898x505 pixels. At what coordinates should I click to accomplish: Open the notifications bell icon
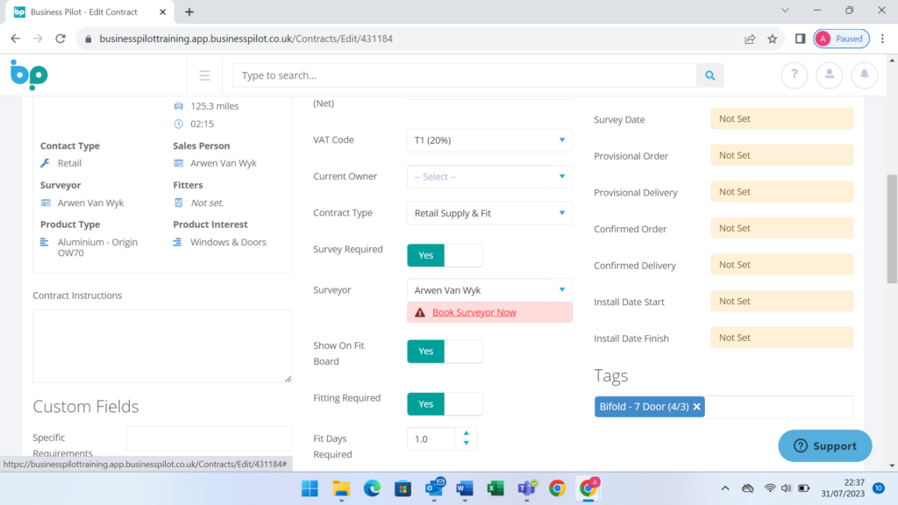[x=864, y=75]
